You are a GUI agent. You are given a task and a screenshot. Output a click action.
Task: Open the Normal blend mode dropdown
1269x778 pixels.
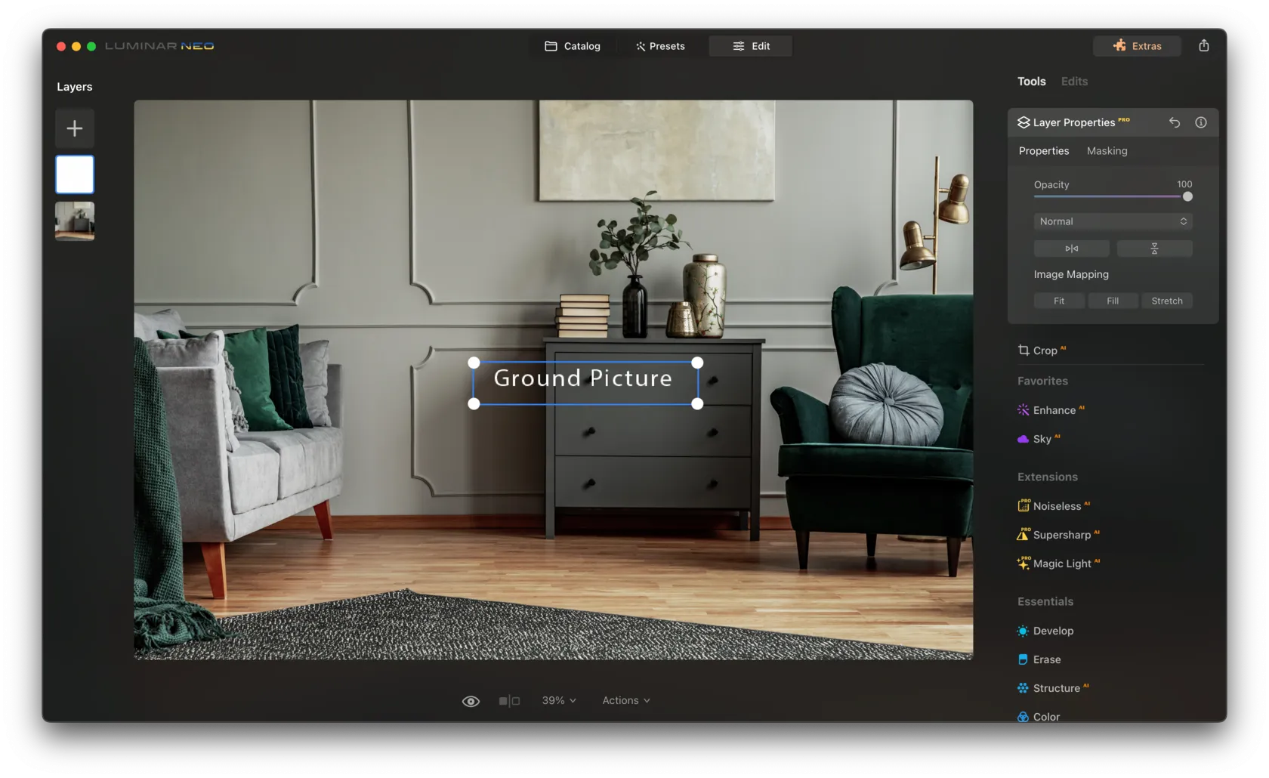click(x=1113, y=221)
